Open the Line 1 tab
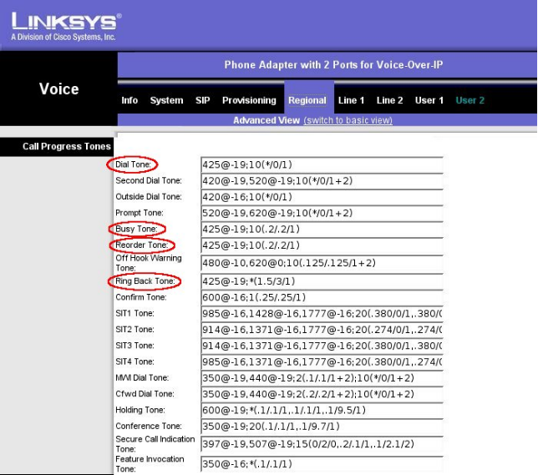Screen dimensions: 538x475 coord(351,100)
